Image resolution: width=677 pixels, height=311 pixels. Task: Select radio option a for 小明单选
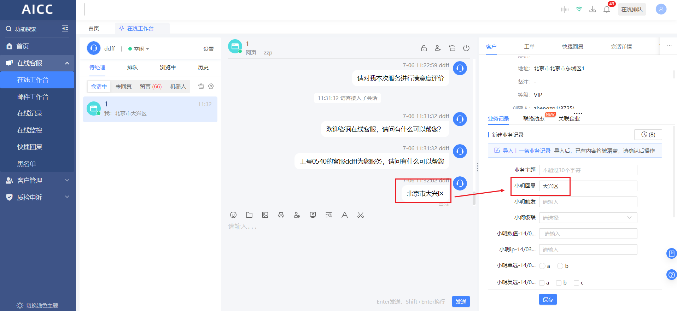(542, 266)
